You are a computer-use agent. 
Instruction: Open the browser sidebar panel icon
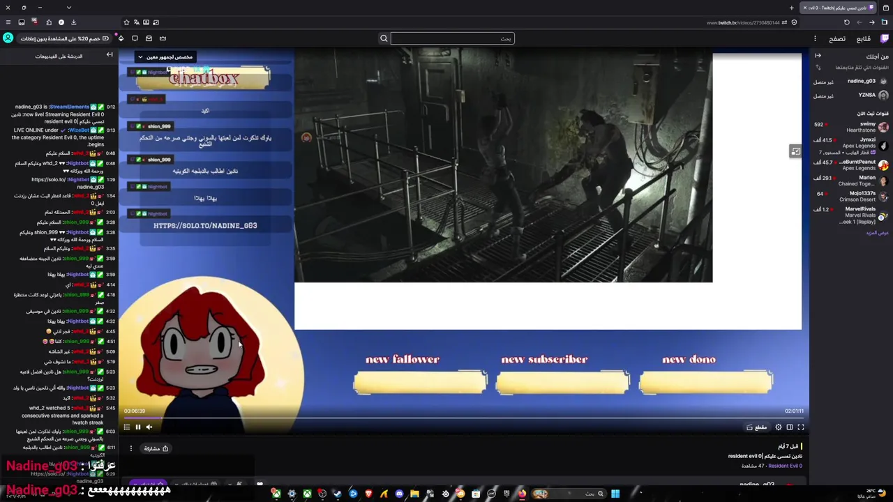(x=885, y=22)
